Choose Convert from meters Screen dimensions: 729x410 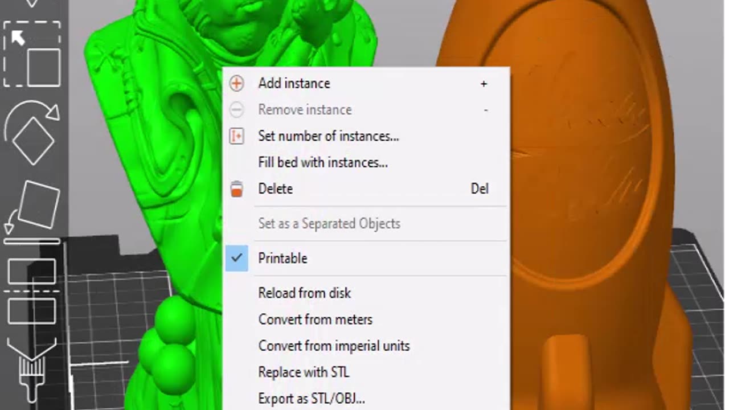coord(365,319)
